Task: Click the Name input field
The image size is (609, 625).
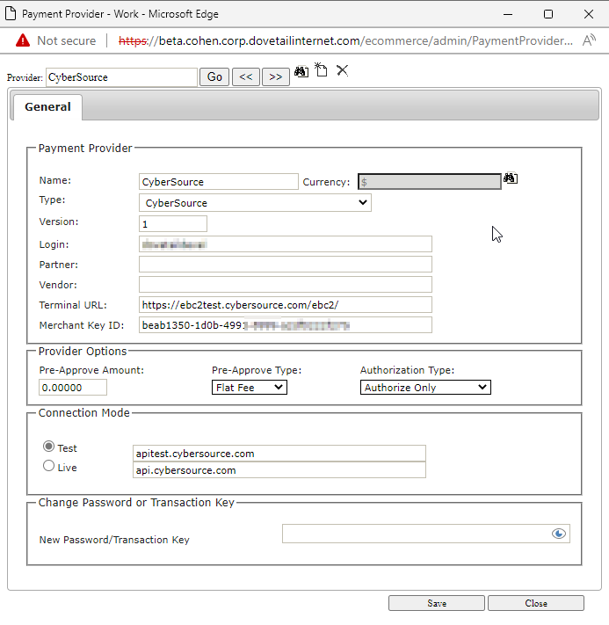Action: (219, 182)
